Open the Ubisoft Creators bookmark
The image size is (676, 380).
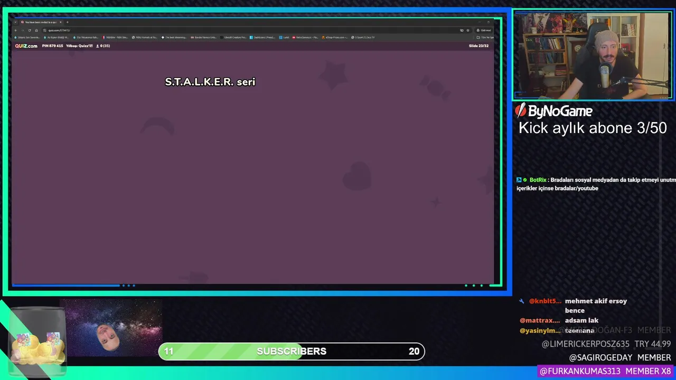233,37
